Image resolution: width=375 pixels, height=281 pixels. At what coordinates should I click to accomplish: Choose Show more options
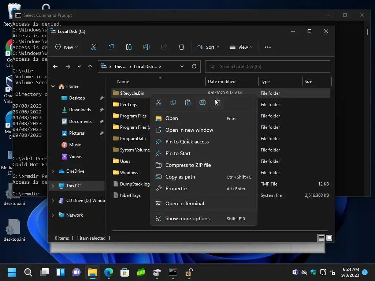pos(204,219)
